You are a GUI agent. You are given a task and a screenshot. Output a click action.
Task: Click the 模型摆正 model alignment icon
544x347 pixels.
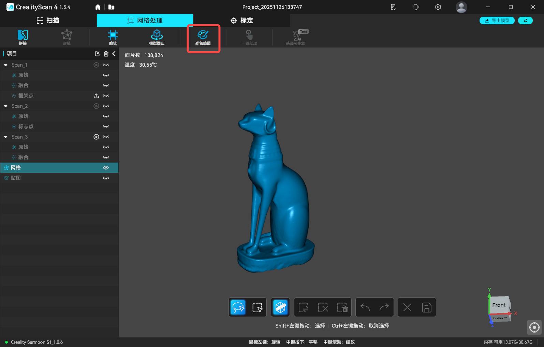click(157, 37)
